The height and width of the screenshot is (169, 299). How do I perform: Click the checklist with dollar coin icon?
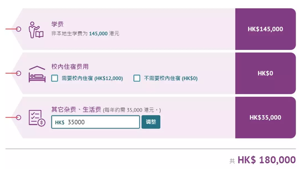pyautogui.click(x=37, y=118)
